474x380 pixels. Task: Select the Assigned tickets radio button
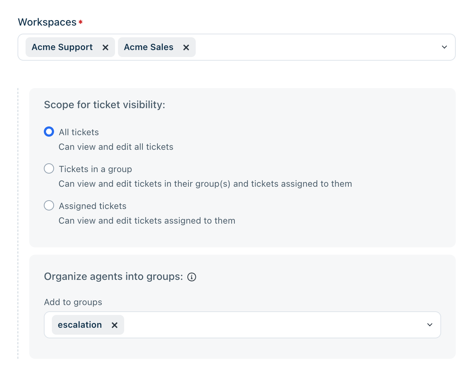pyautogui.click(x=49, y=205)
